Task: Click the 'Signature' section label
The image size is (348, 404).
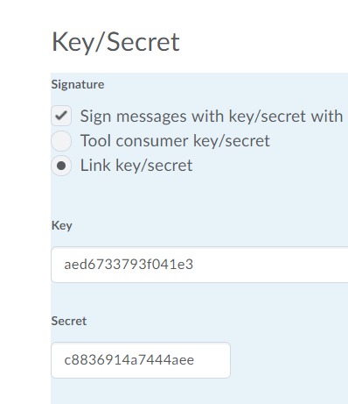Action: tap(78, 85)
